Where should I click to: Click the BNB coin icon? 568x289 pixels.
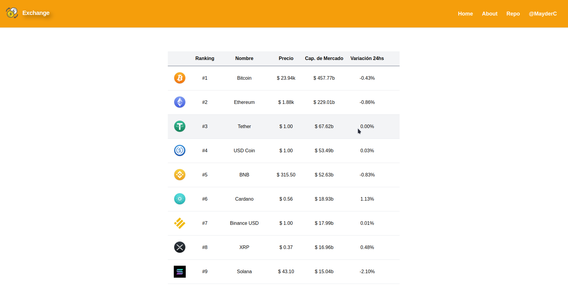point(180,175)
